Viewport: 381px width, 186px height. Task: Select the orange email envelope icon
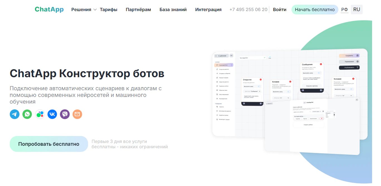[x=77, y=114]
